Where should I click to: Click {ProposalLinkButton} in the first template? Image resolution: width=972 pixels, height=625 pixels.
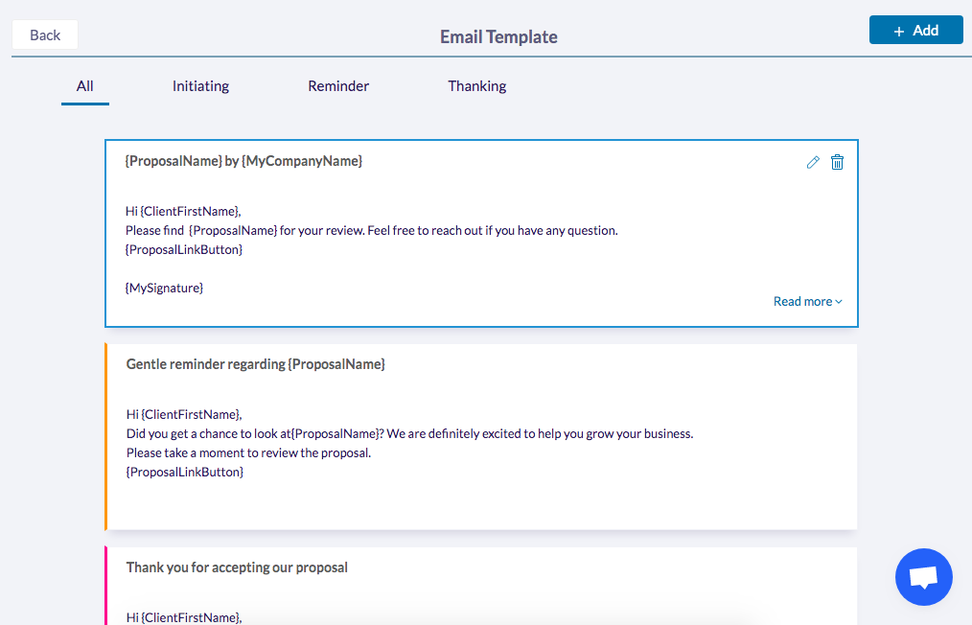tap(184, 249)
